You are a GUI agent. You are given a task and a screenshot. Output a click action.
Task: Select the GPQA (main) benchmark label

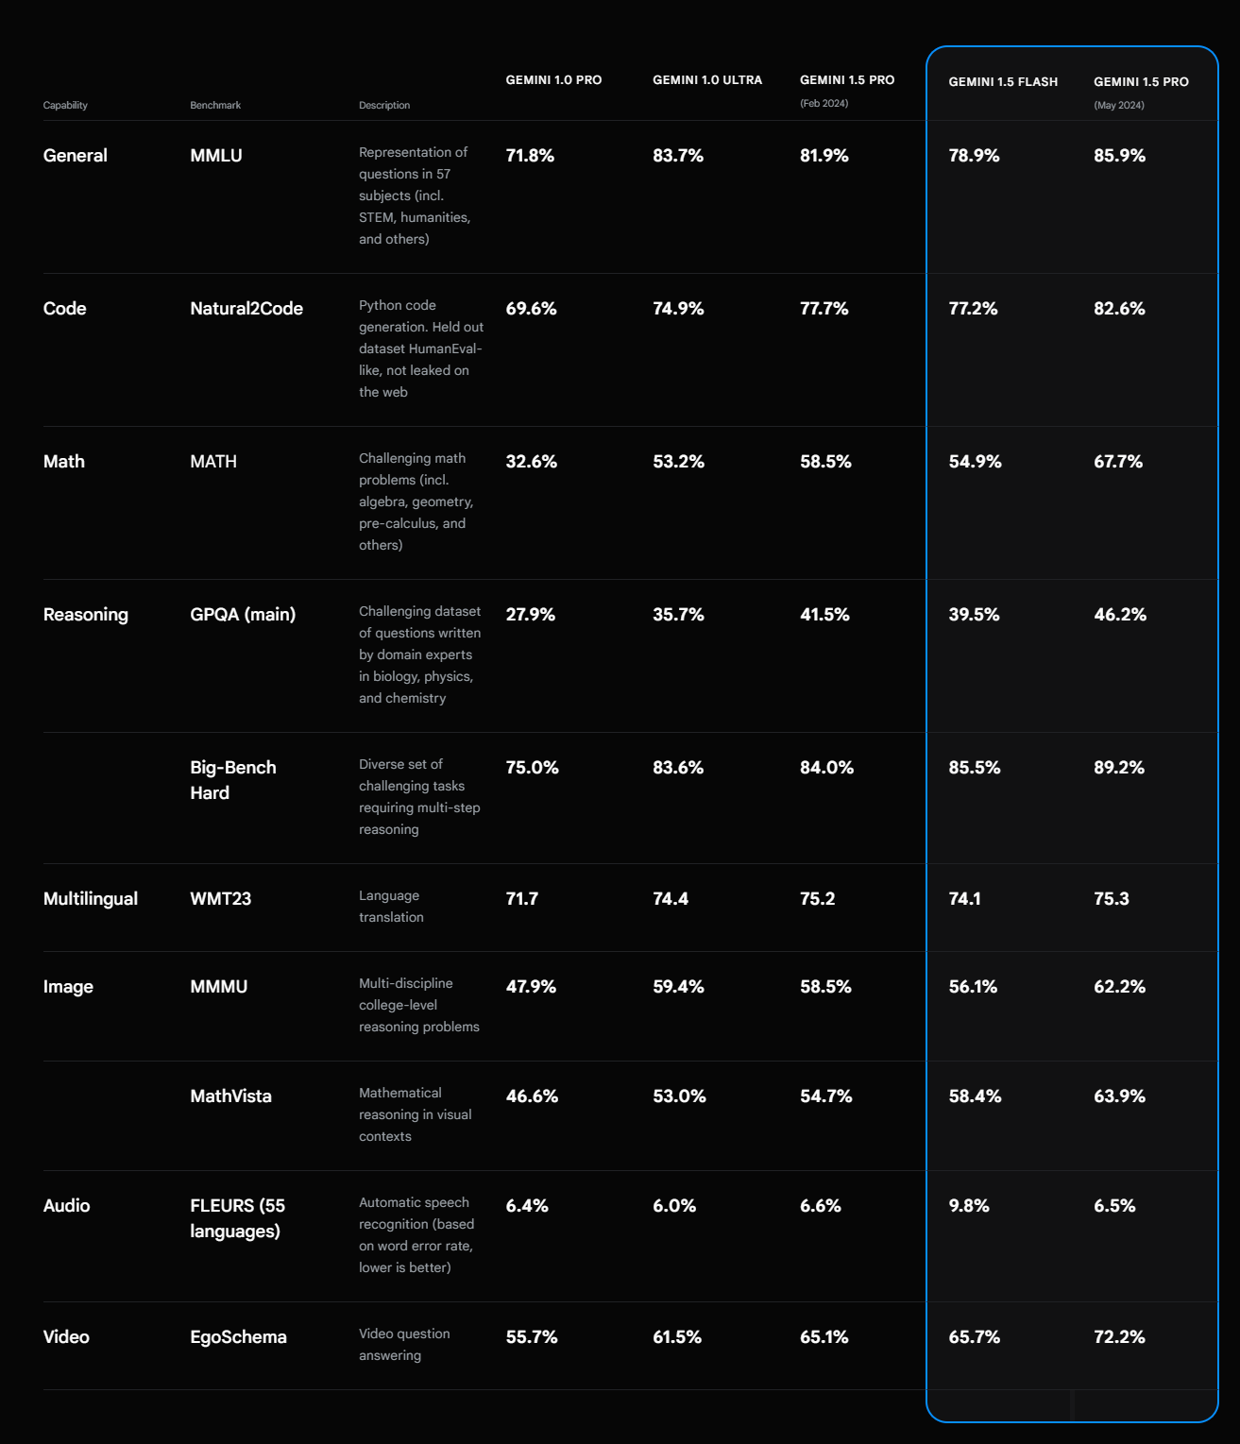coord(243,615)
